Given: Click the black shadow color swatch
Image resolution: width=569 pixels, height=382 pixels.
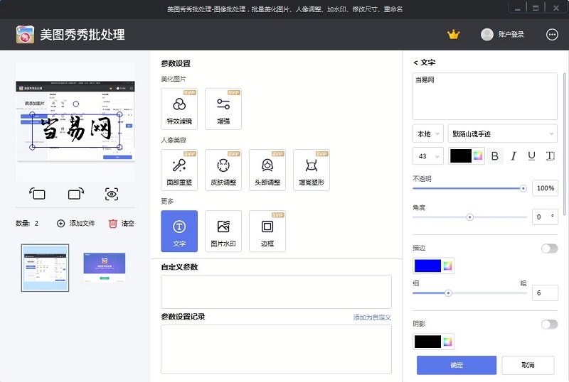Looking at the screenshot, I should [x=427, y=342].
